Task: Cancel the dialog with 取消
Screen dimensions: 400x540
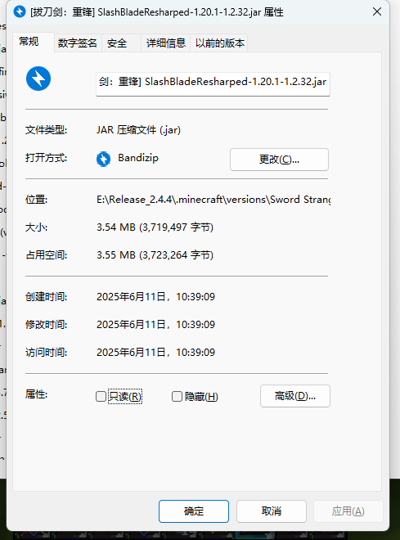Action: point(272,511)
